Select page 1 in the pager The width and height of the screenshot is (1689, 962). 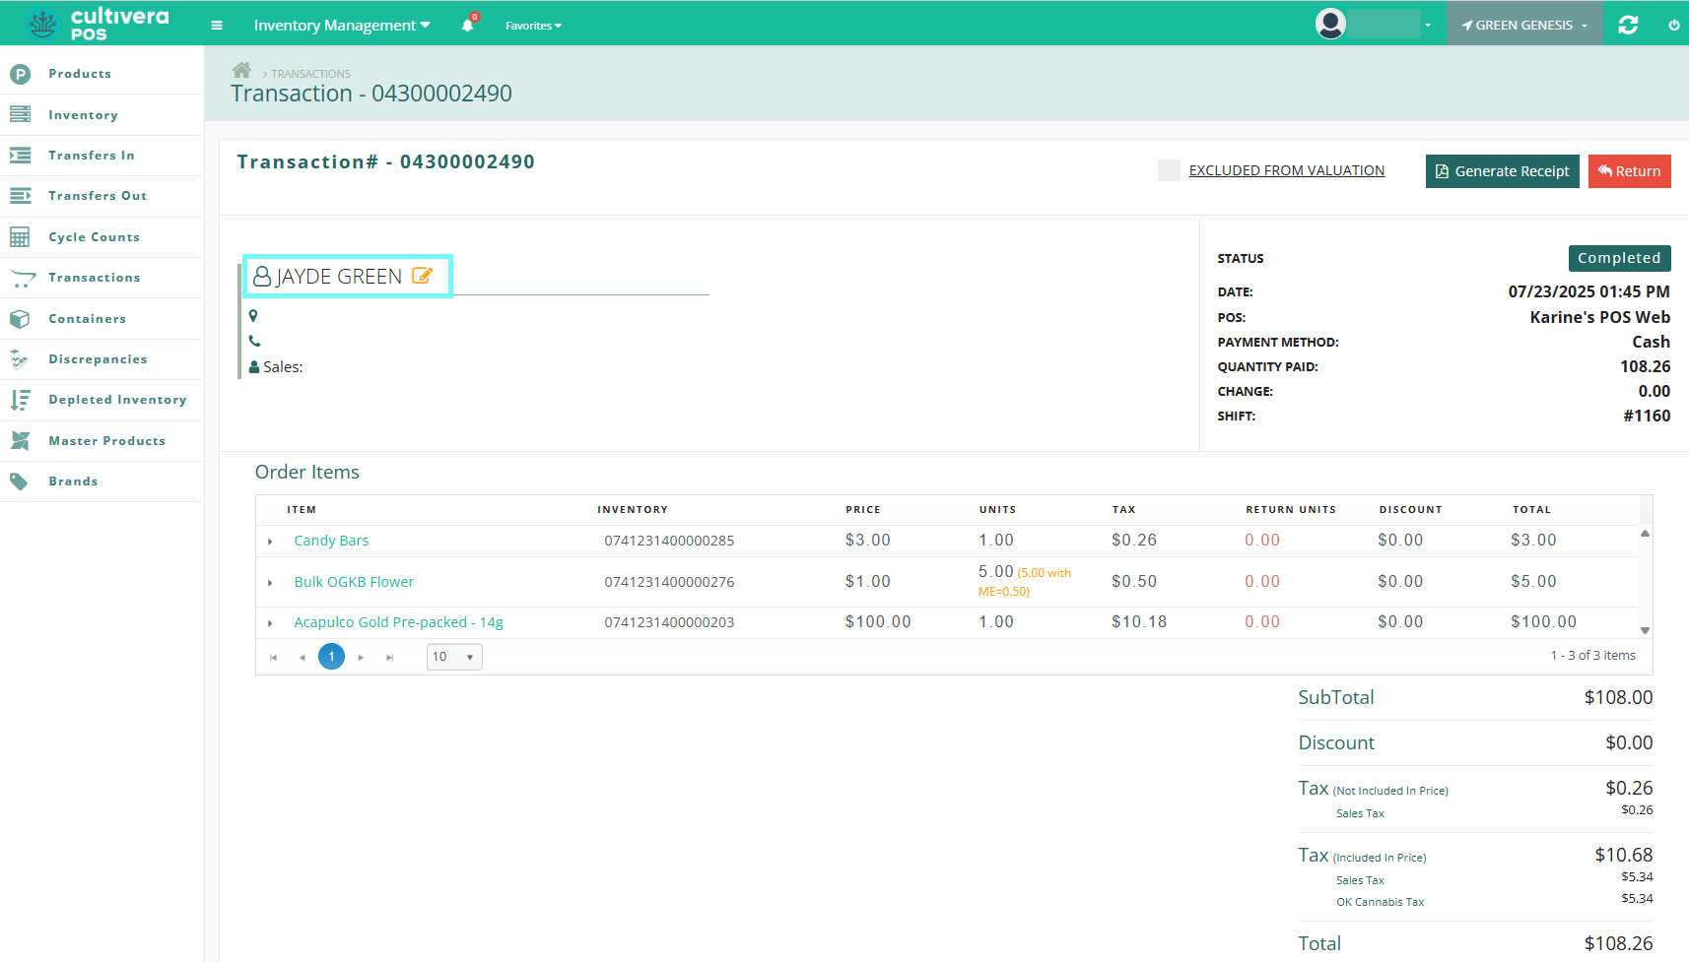(332, 657)
